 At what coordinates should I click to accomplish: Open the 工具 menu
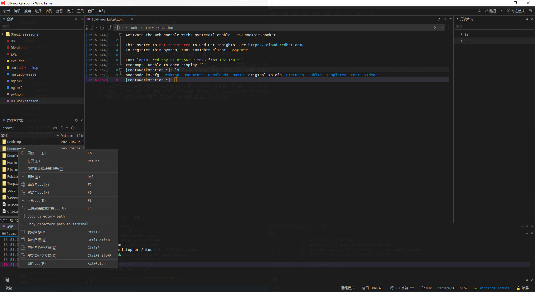tap(81, 11)
